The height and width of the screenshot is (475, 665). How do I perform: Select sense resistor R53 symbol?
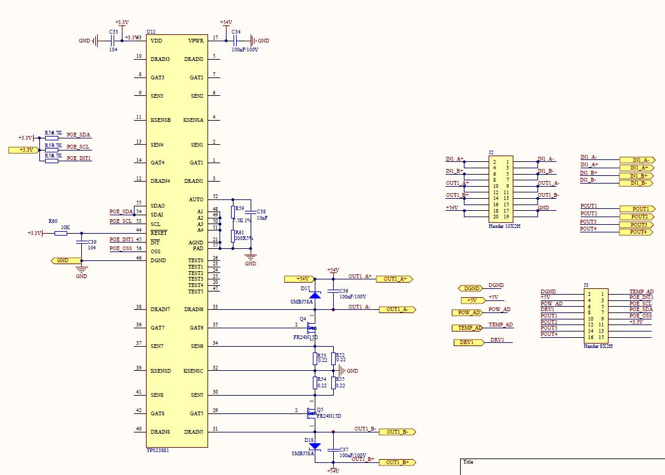tap(315, 359)
